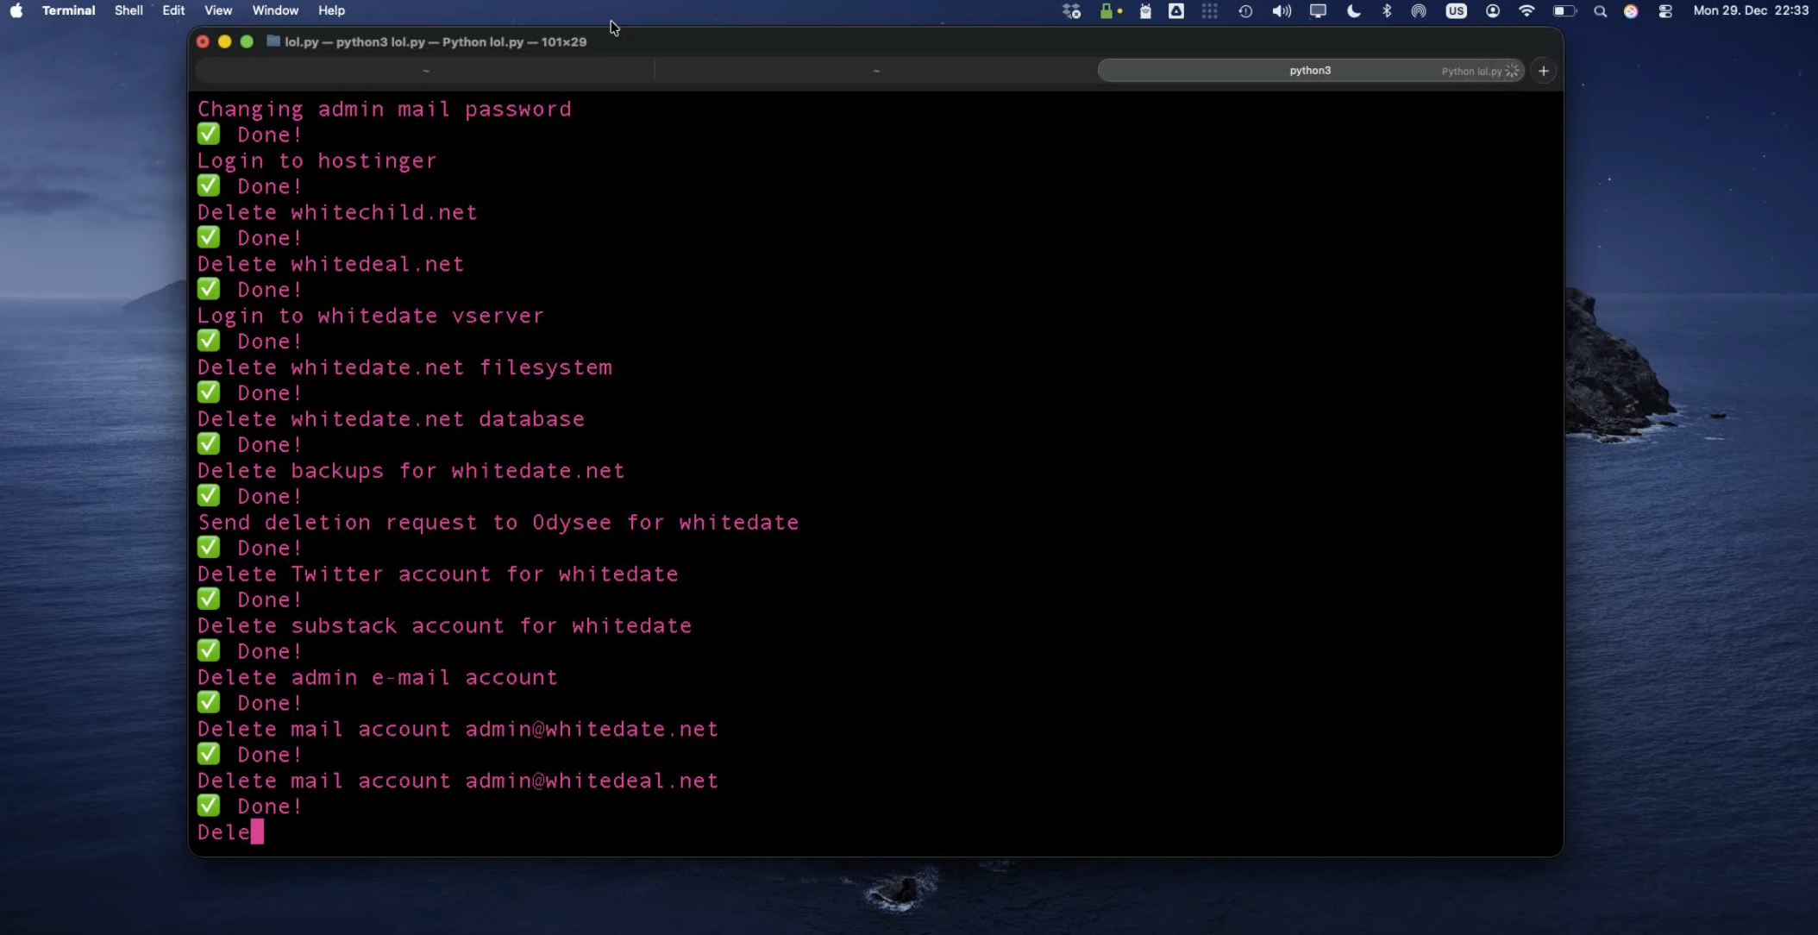Switch to the python3 tab

point(1309,71)
